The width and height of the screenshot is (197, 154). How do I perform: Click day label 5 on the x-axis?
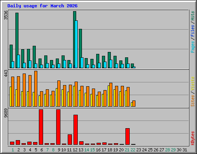pyautogui.click(x=36, y=150)
